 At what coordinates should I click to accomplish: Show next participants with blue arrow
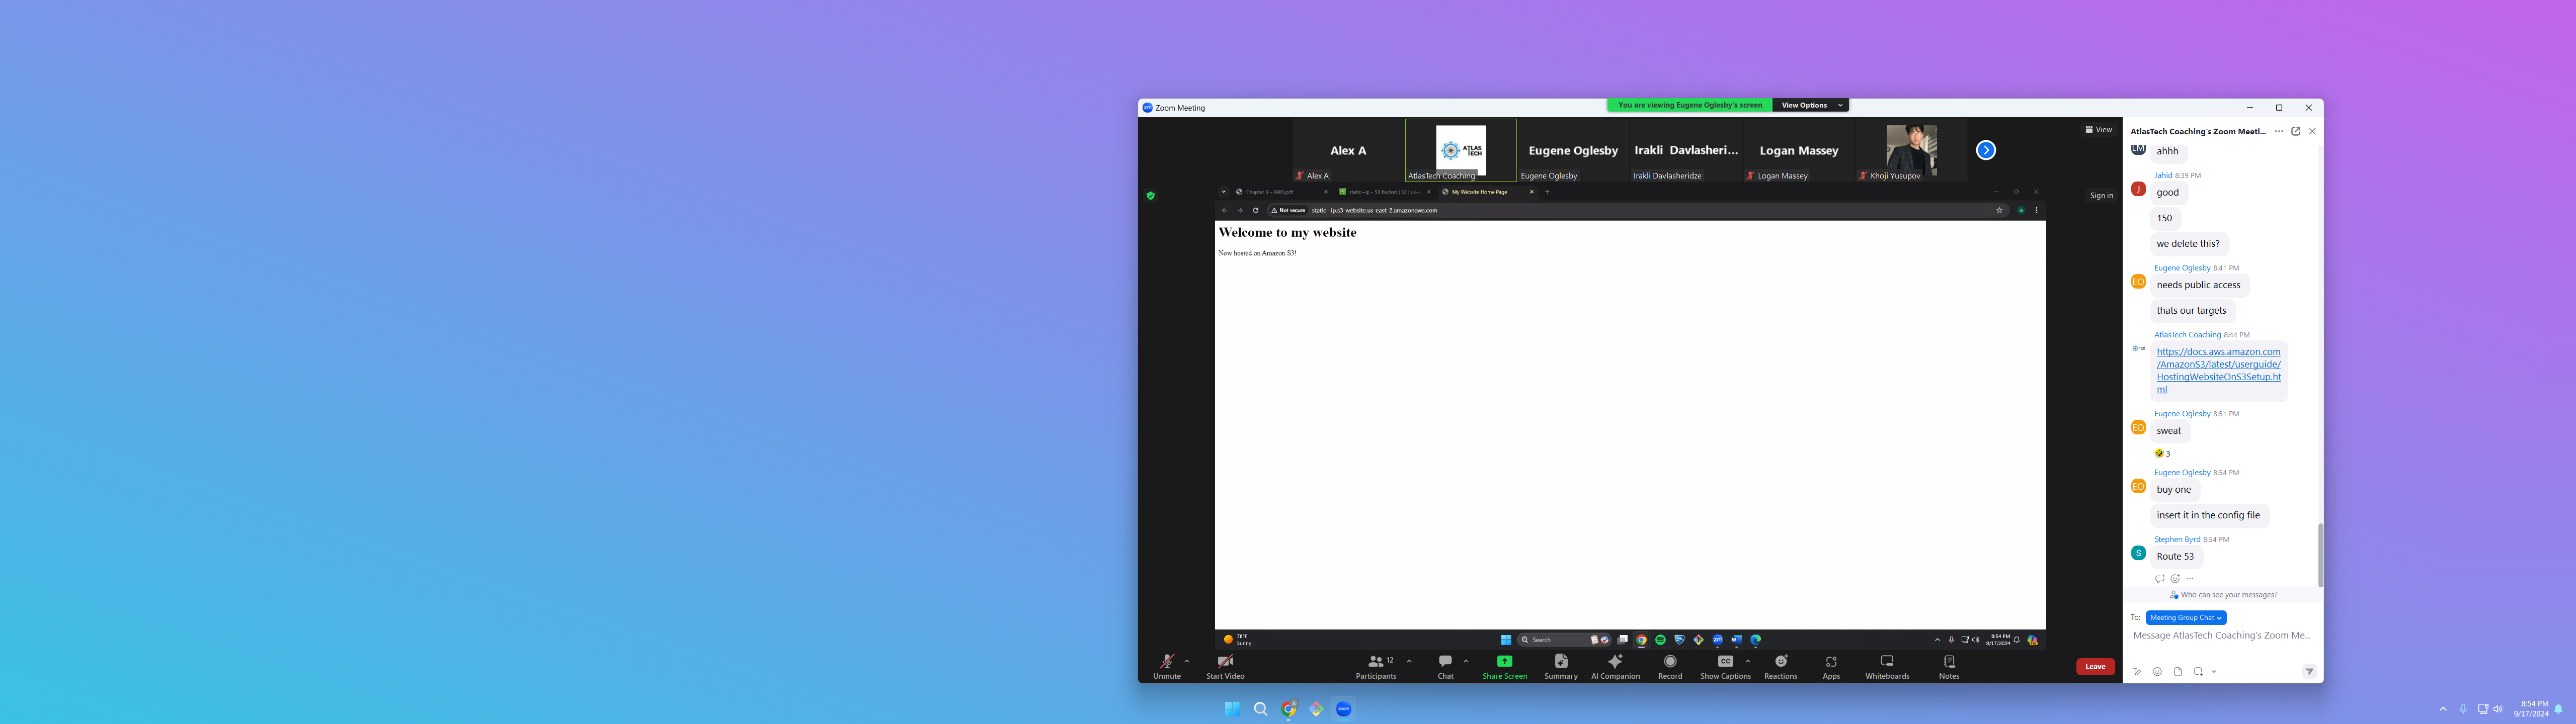pos(1986,150)
